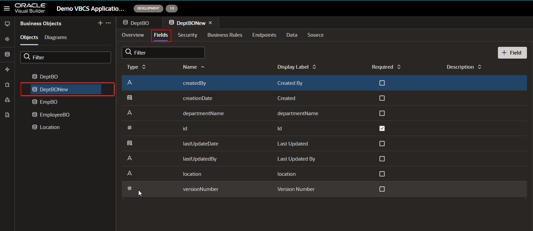Open the Components puzzle piece sidebar icon
The image size is (533, 231).
pyautogui.click(x=7, y=85)
